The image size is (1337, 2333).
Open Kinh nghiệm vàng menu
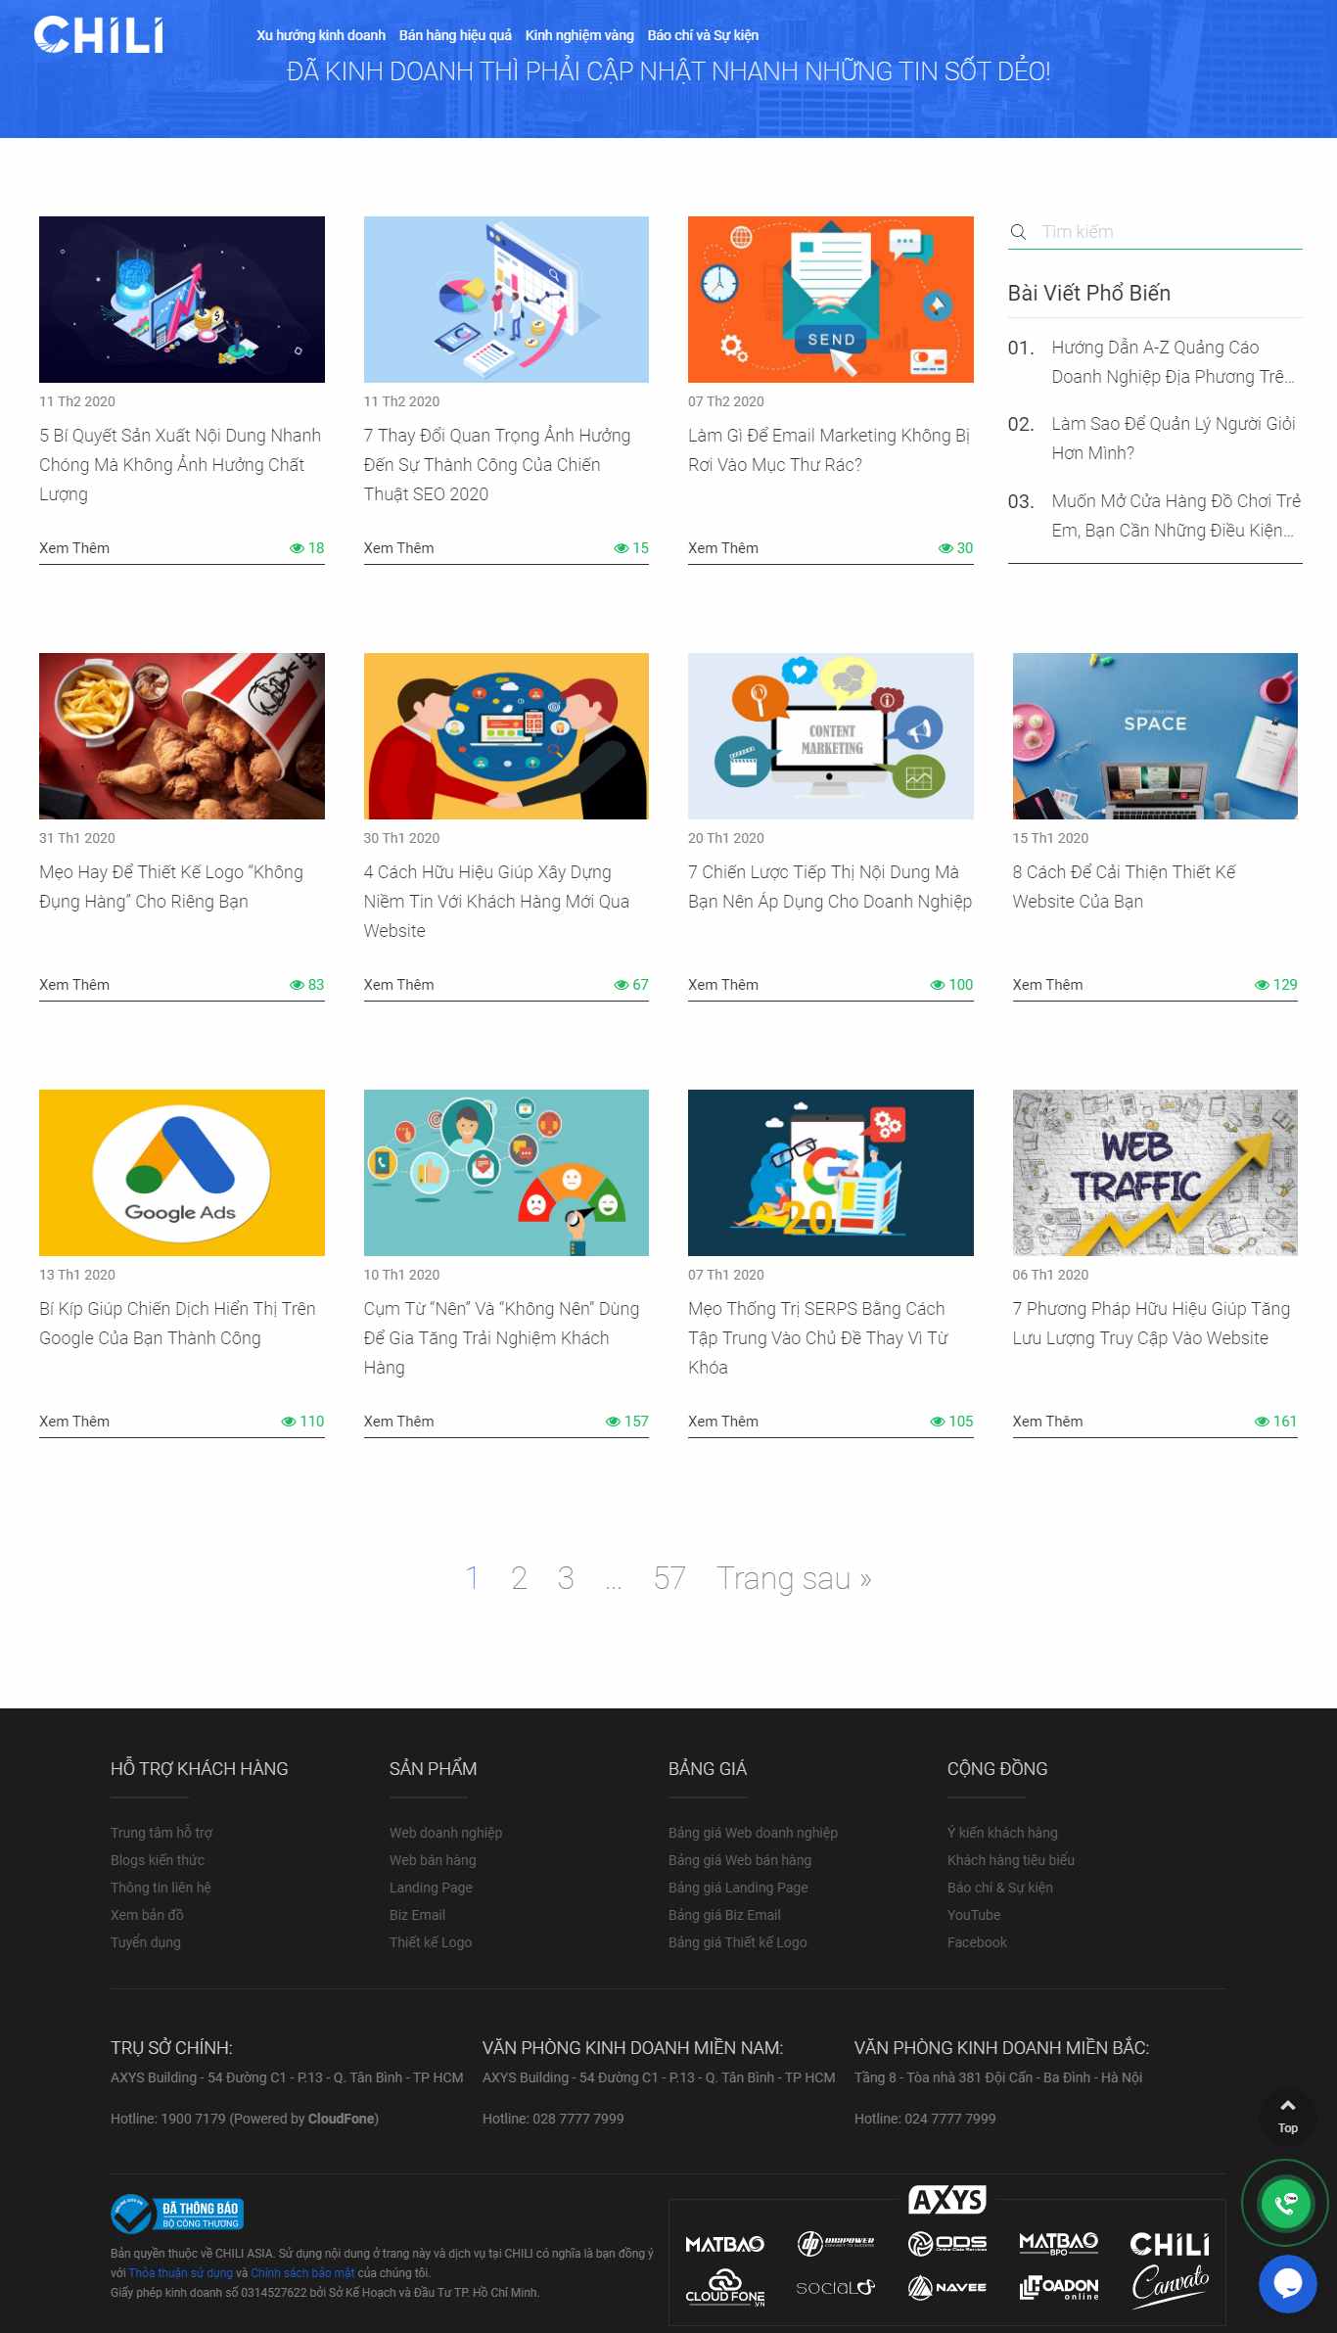(x=579, y=35)
